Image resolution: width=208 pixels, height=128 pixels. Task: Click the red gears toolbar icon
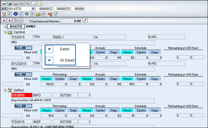(28, 4)
